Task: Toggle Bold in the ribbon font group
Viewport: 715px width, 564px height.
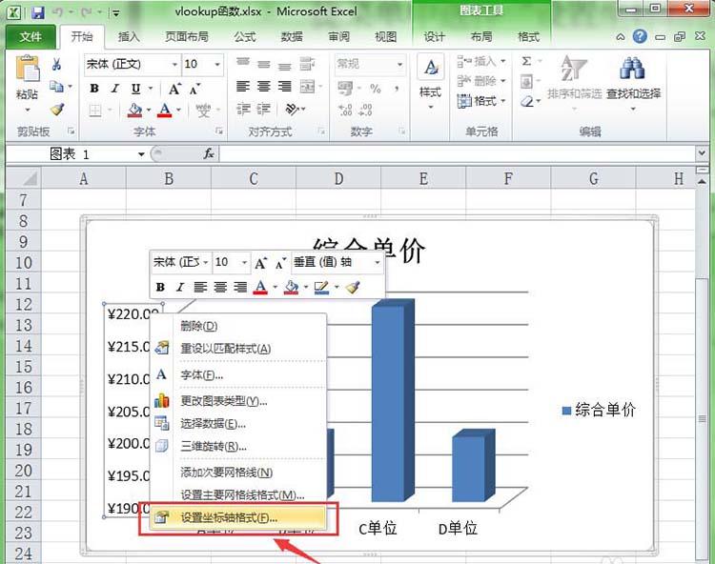Action: [x=94, y=88]
